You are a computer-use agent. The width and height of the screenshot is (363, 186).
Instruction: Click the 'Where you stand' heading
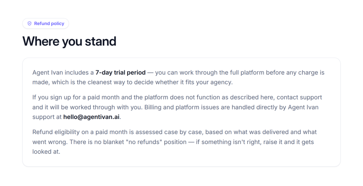(x=69, y=41)
